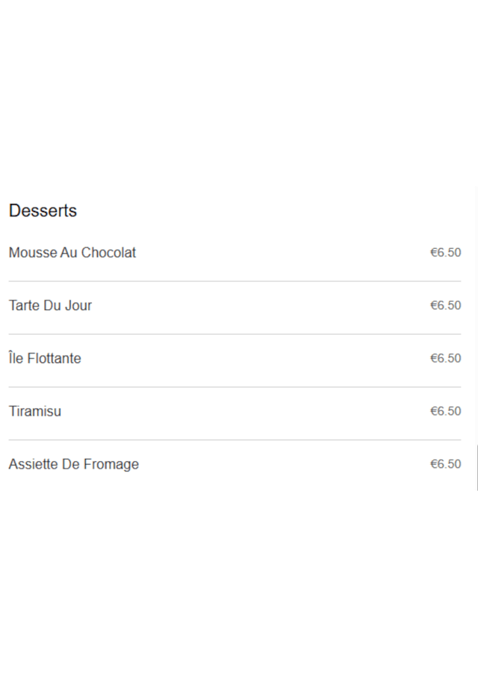
Task: Click the price next to Tiramisu
Action: pyautogui.click(x=445, y=411)
